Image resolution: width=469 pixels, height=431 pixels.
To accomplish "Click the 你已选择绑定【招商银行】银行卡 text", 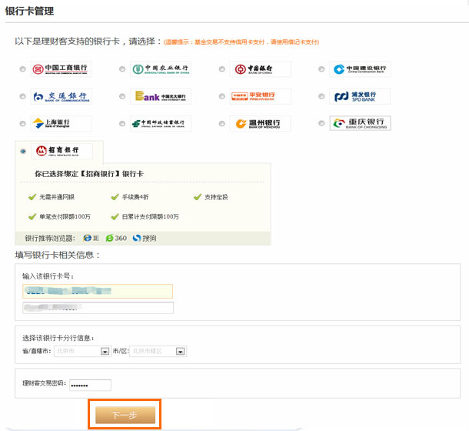I will tap(89, 174).
